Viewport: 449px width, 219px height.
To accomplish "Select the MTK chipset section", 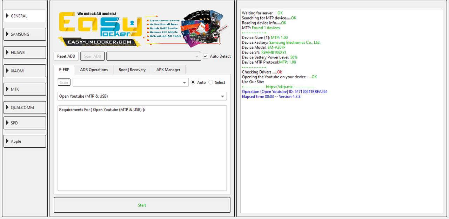I will coord(25,89).
